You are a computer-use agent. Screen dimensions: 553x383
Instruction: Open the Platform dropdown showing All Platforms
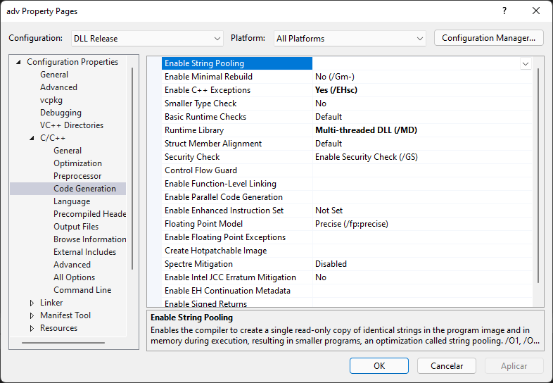[x=350, y=39]
